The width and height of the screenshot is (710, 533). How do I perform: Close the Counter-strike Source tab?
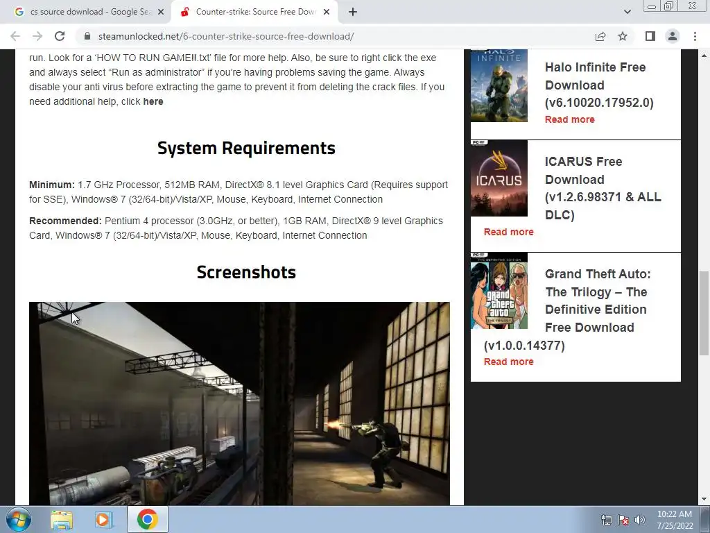[x=327, y=12]
